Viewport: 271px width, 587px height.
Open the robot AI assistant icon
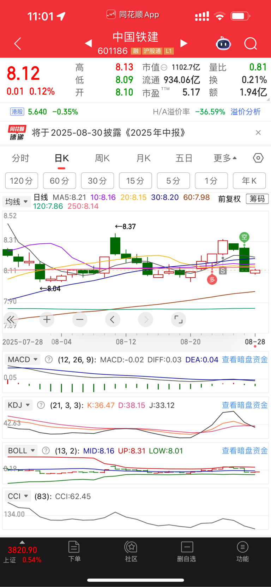tap(223, 43)
